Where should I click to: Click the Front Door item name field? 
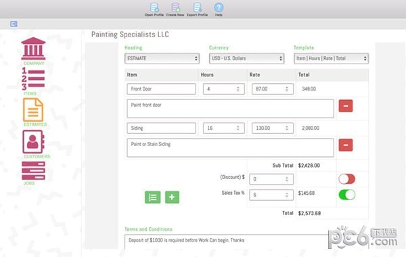point(161,89)
